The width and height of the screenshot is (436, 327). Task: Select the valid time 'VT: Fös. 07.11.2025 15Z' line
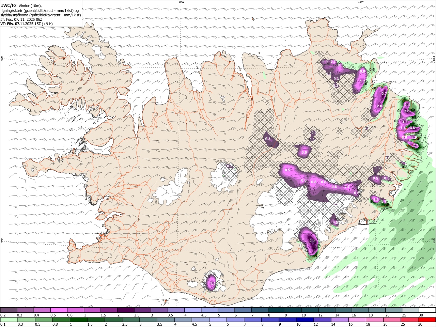[x=27, y=24]
